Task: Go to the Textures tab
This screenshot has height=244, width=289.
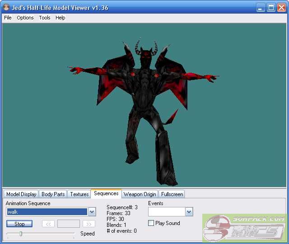Action: tap(79, 194)
